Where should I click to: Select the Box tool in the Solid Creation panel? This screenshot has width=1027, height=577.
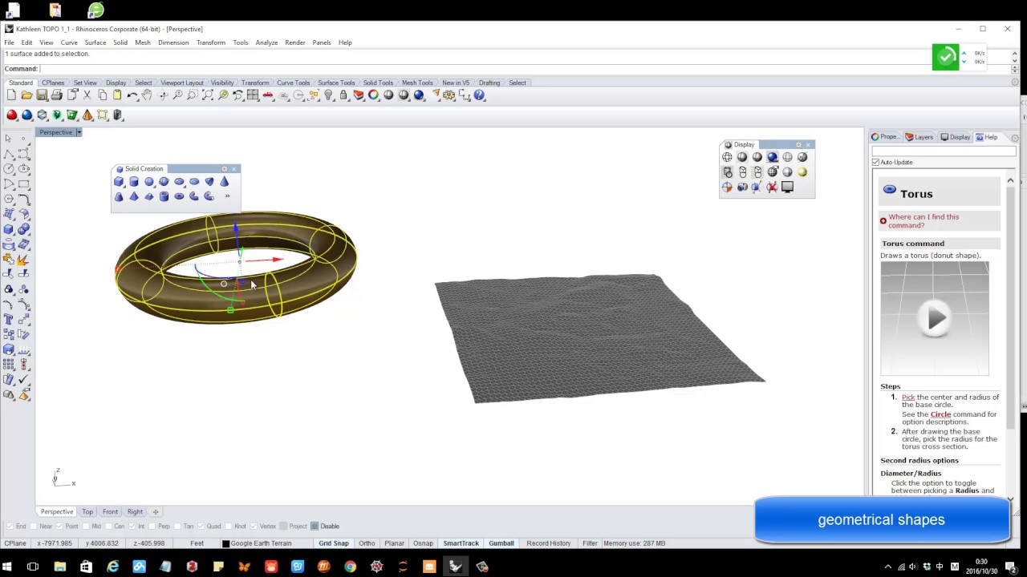point(119,182)
